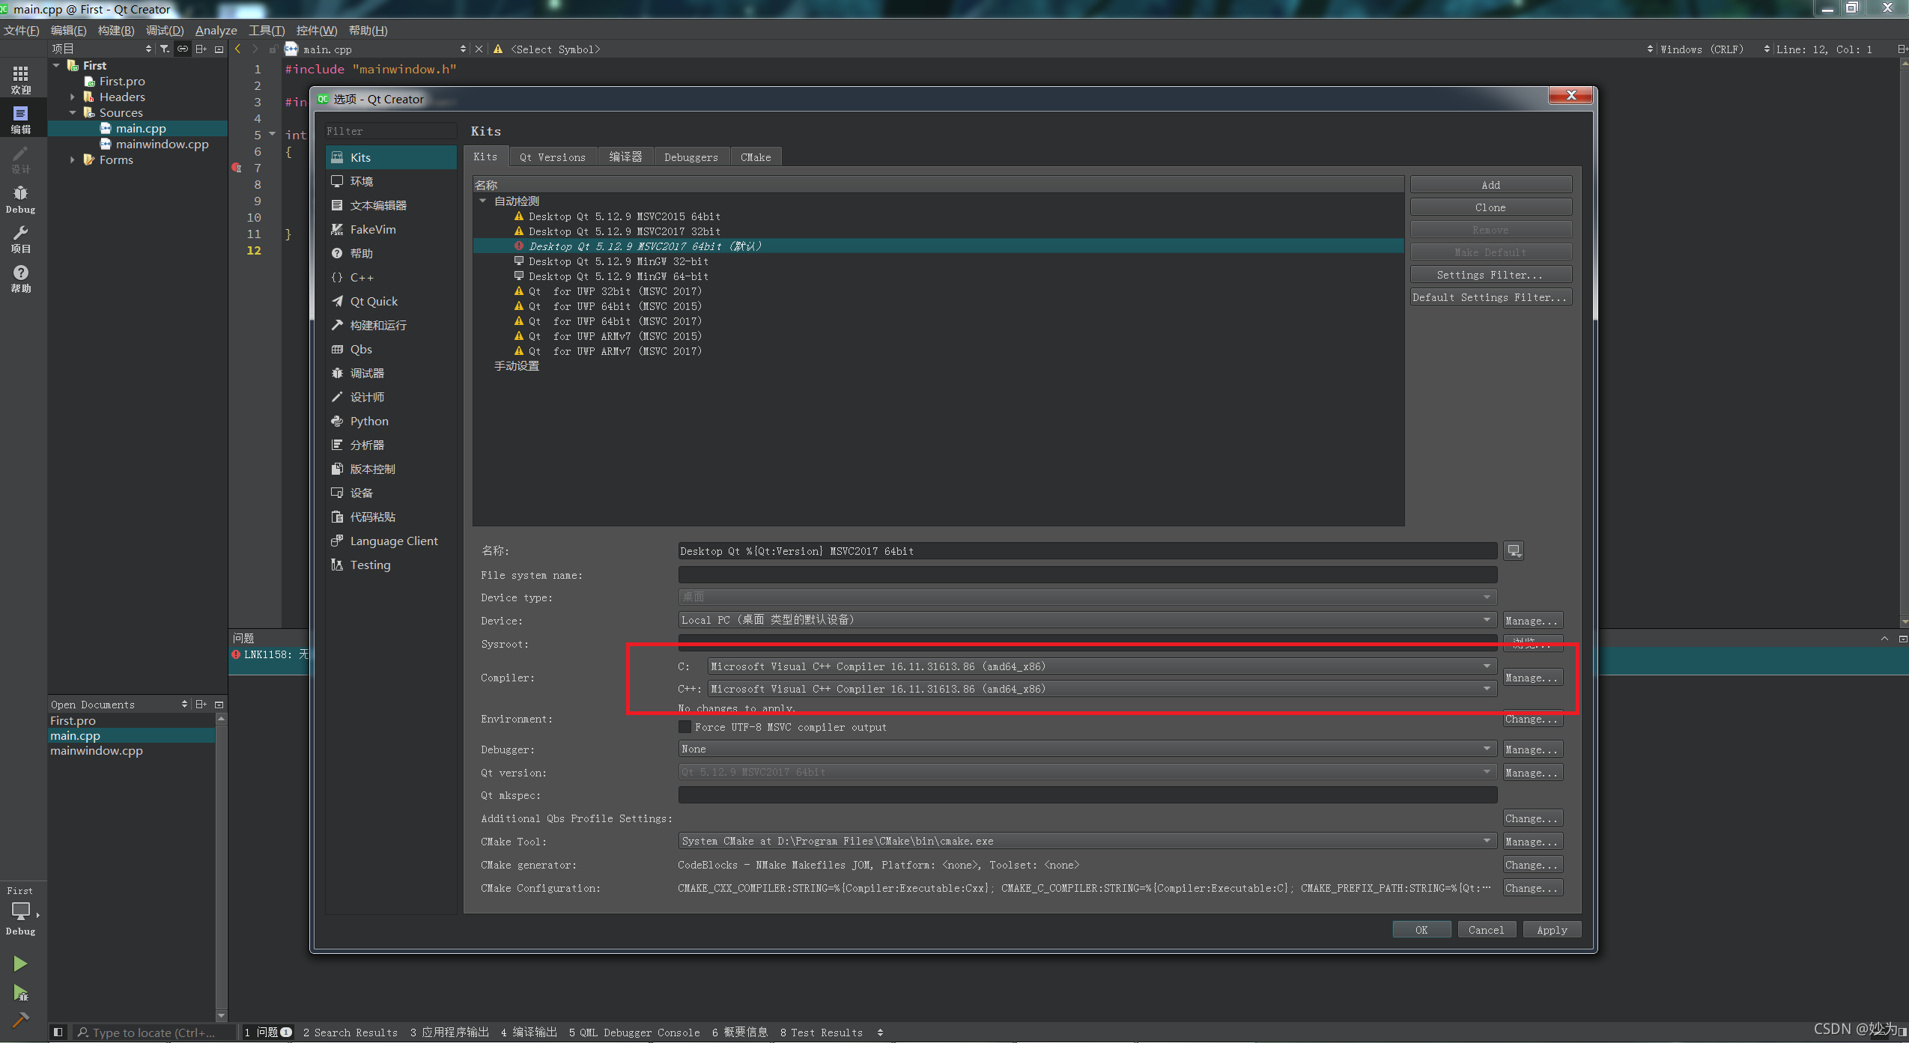Open the Welcome mode icon in sidebar

[x=20, y=79]
